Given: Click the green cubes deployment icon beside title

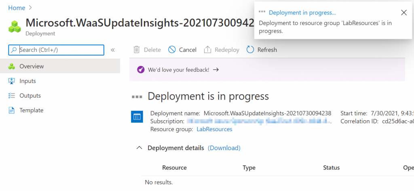Looking at the screenshot, I should click(x=15, y=26).
